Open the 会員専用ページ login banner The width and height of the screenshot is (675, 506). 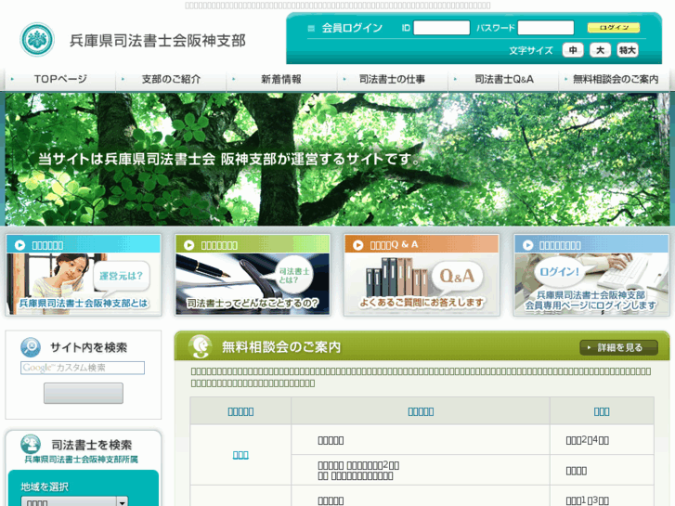(591, 276)
